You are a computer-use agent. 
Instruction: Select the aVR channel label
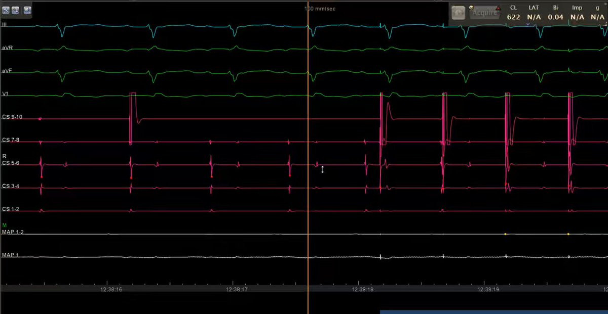coord(7,48)
